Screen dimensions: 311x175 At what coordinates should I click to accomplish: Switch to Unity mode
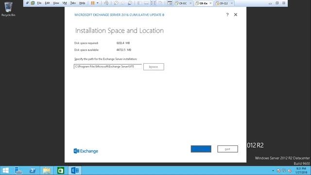coord(160,3)
